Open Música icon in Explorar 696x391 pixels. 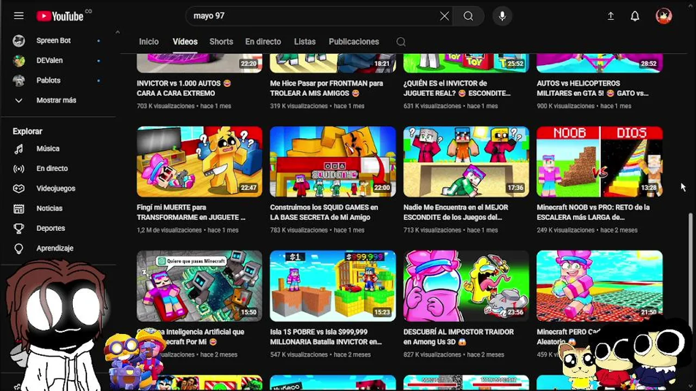pos(19,149)
